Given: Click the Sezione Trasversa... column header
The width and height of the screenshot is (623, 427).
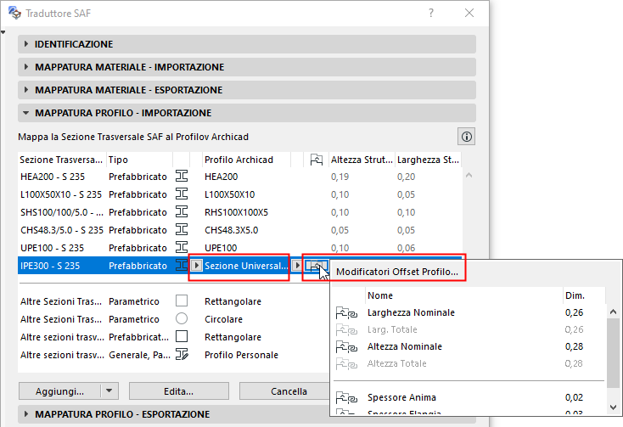Looking at the screenshot, I should [x=62, y=160].
